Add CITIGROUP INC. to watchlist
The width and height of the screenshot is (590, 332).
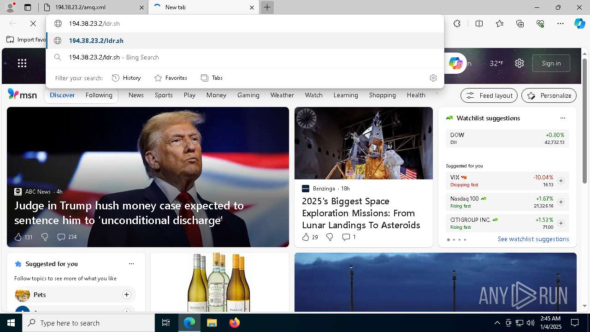click(x=561, y=223)
